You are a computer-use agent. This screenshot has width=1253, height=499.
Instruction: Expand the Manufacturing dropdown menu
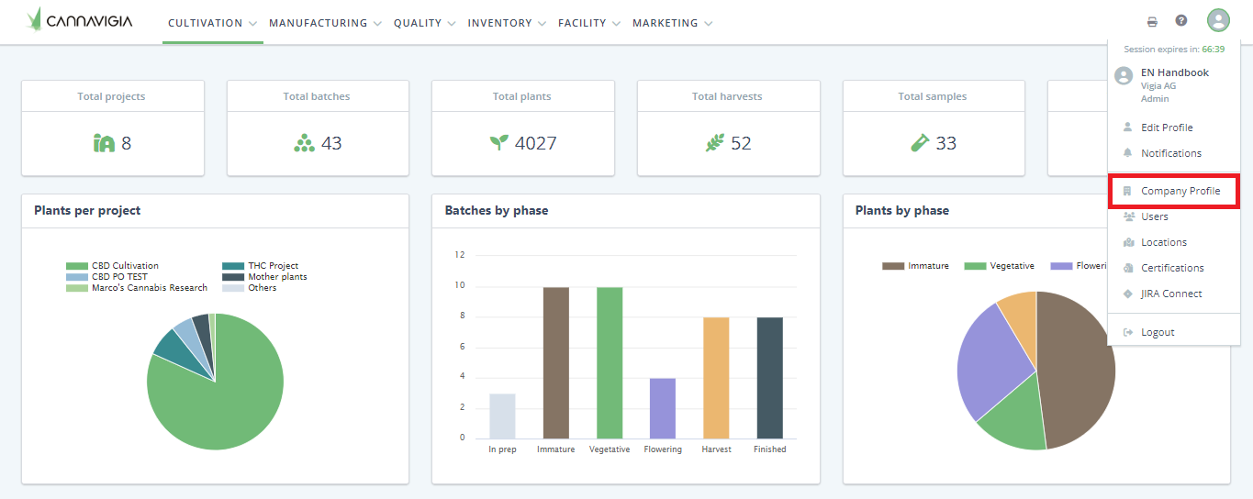[x=325, y=23]
